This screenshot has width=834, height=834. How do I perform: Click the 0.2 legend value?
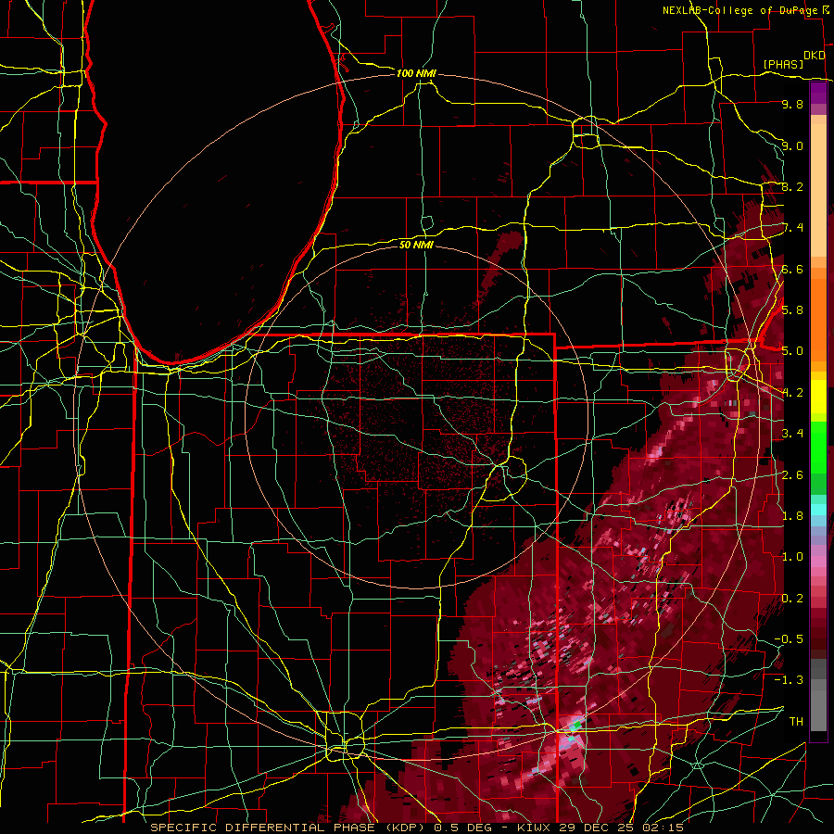[792, 598]
